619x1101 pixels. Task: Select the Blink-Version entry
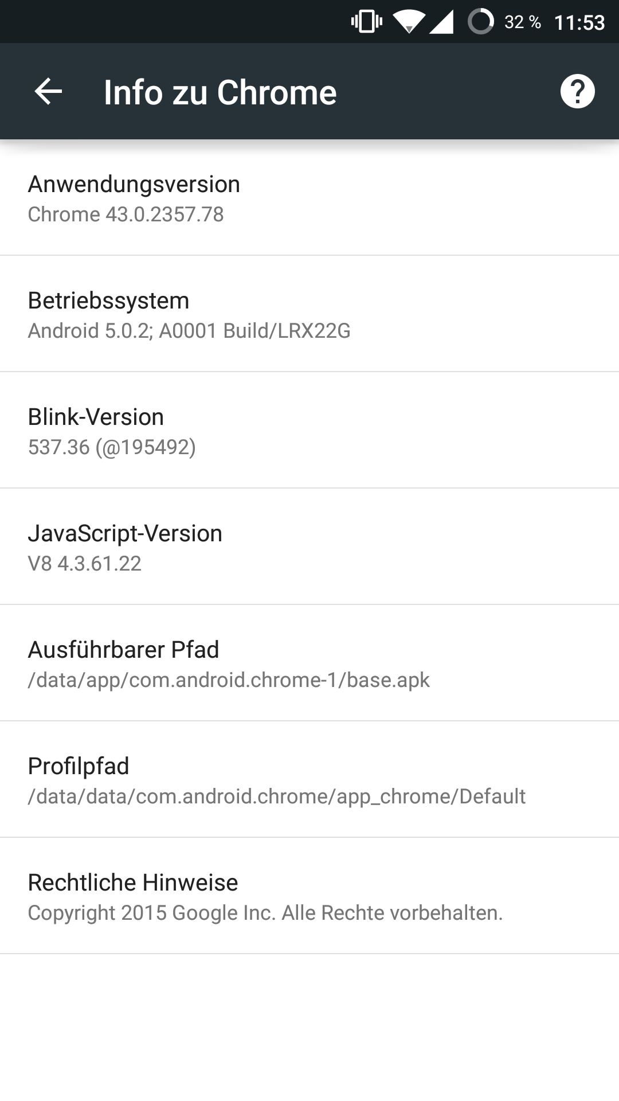coord(309,431)
